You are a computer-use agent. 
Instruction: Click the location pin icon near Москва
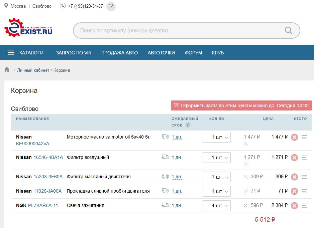[6, 6]
